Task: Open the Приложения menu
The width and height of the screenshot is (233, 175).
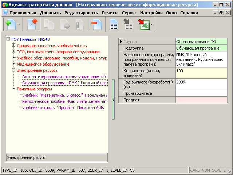Action: pos(23,13)
